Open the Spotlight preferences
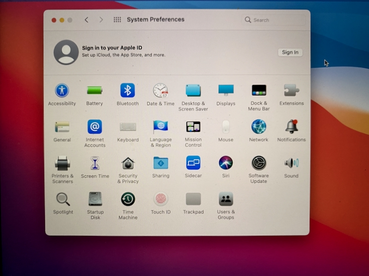Screen dimensions: 369x276 (63, 199)
